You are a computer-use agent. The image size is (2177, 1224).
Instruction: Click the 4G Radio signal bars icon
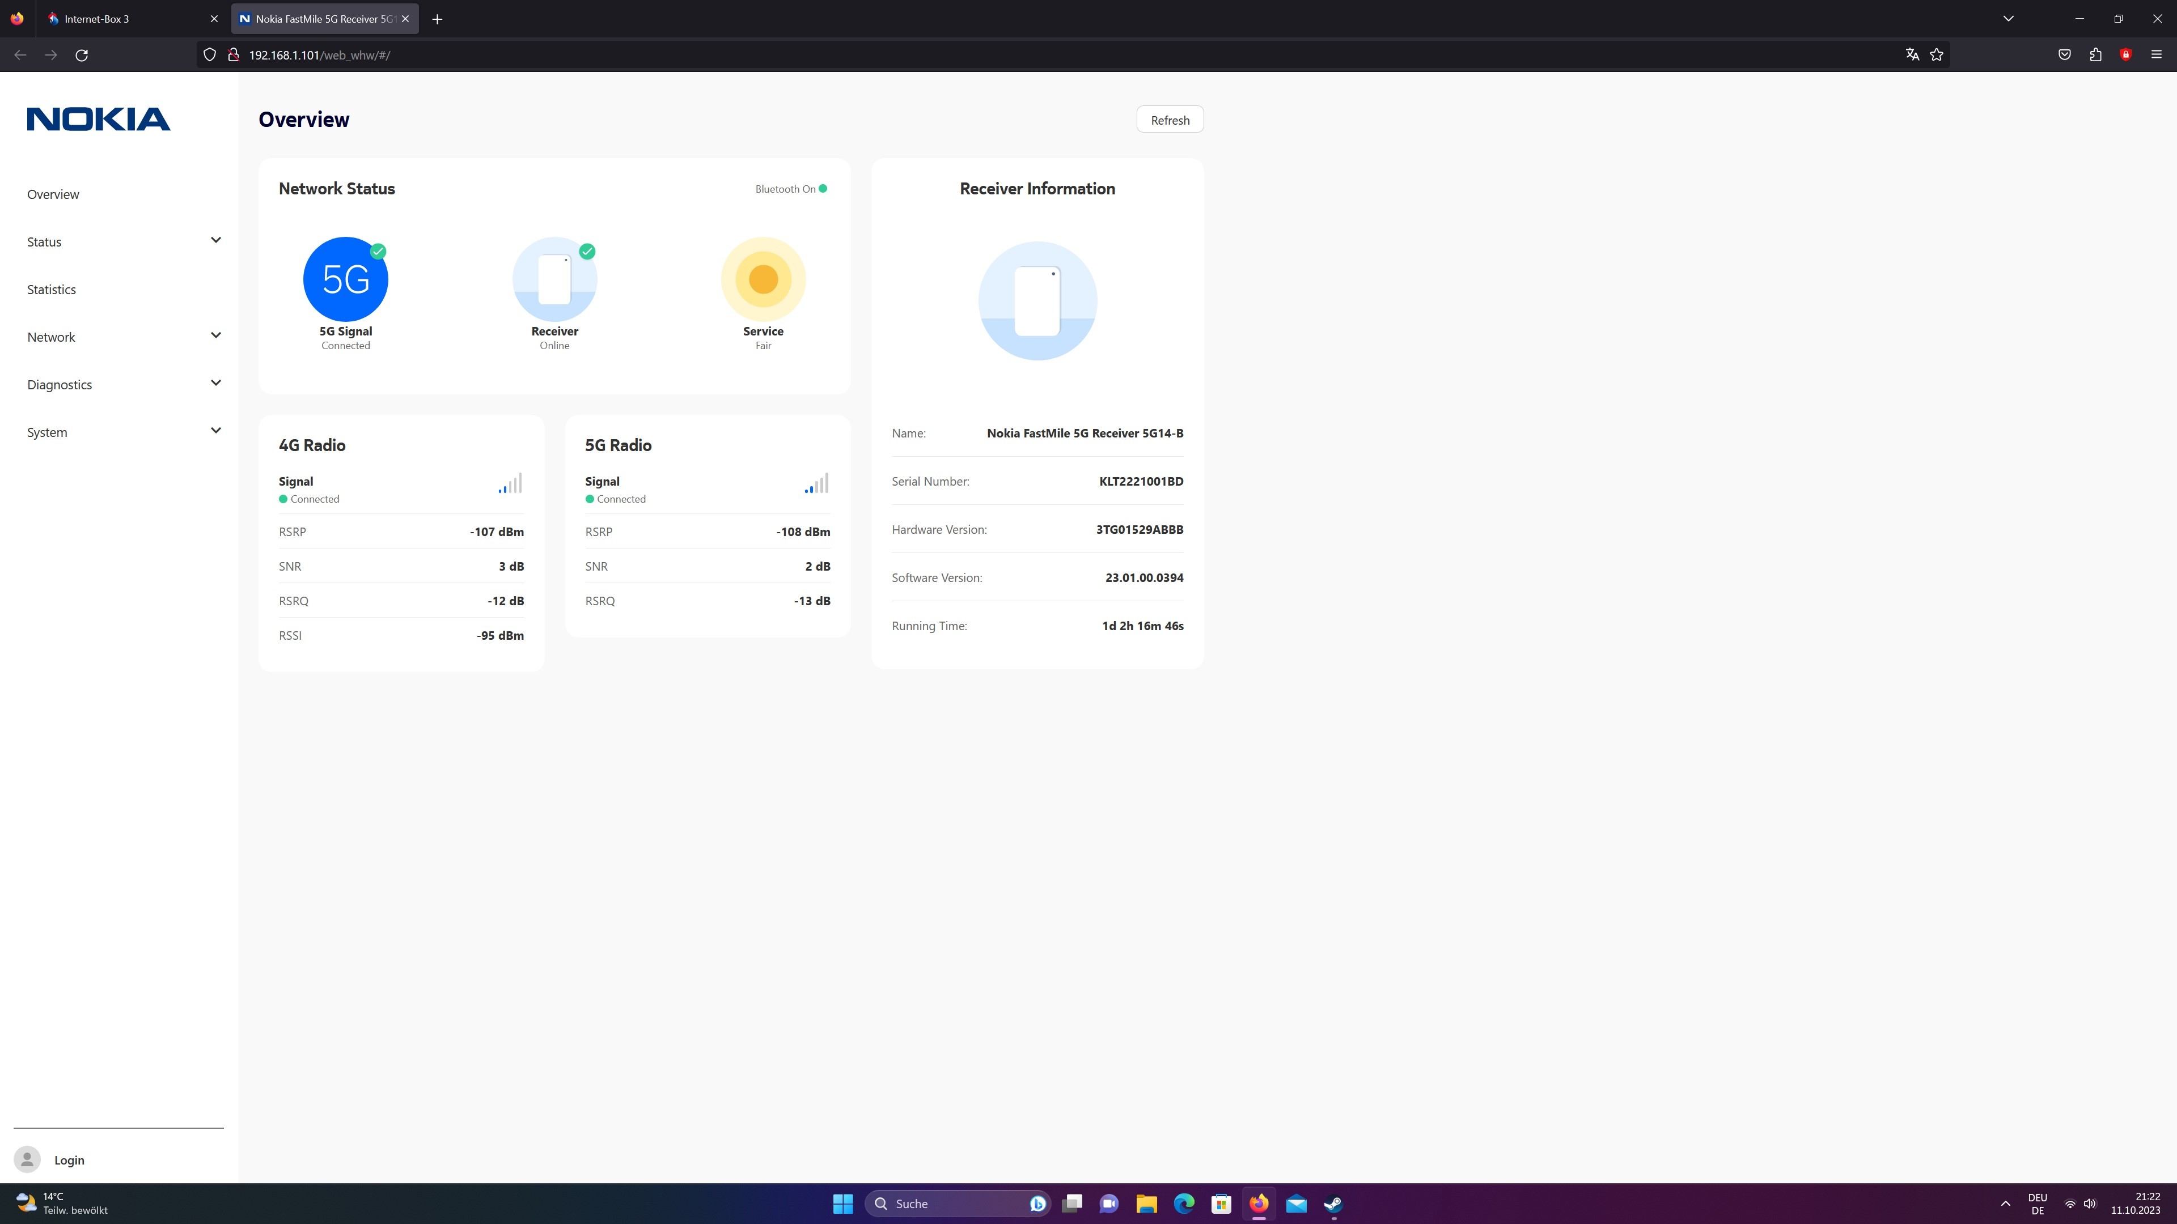[x=510, y=483]
